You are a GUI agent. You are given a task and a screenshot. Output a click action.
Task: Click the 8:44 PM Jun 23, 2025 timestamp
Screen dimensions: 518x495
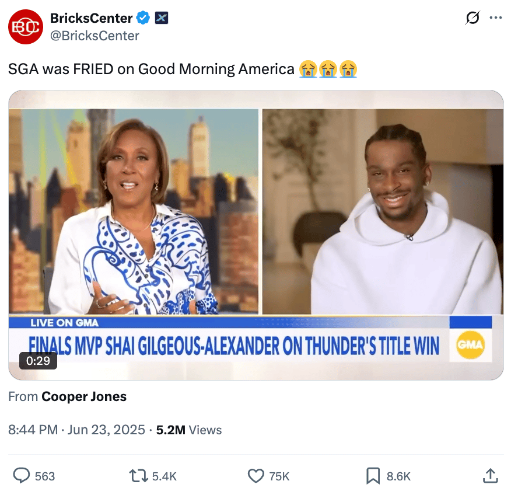point(76,430)
